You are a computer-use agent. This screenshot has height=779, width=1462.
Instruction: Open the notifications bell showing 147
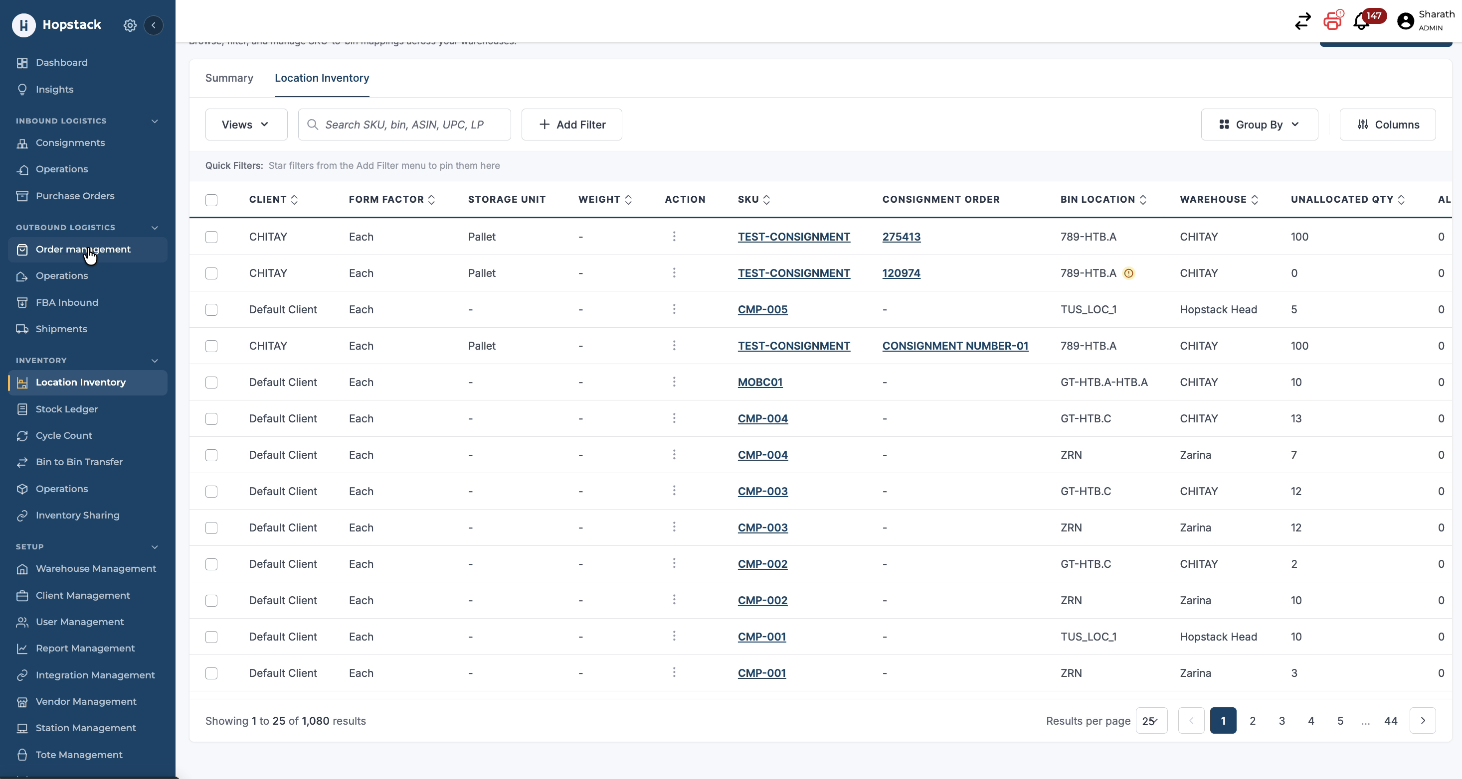1361,21
